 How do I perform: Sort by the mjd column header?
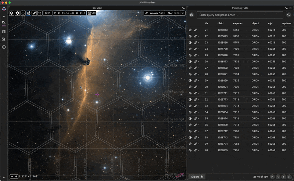click(270, 23)
